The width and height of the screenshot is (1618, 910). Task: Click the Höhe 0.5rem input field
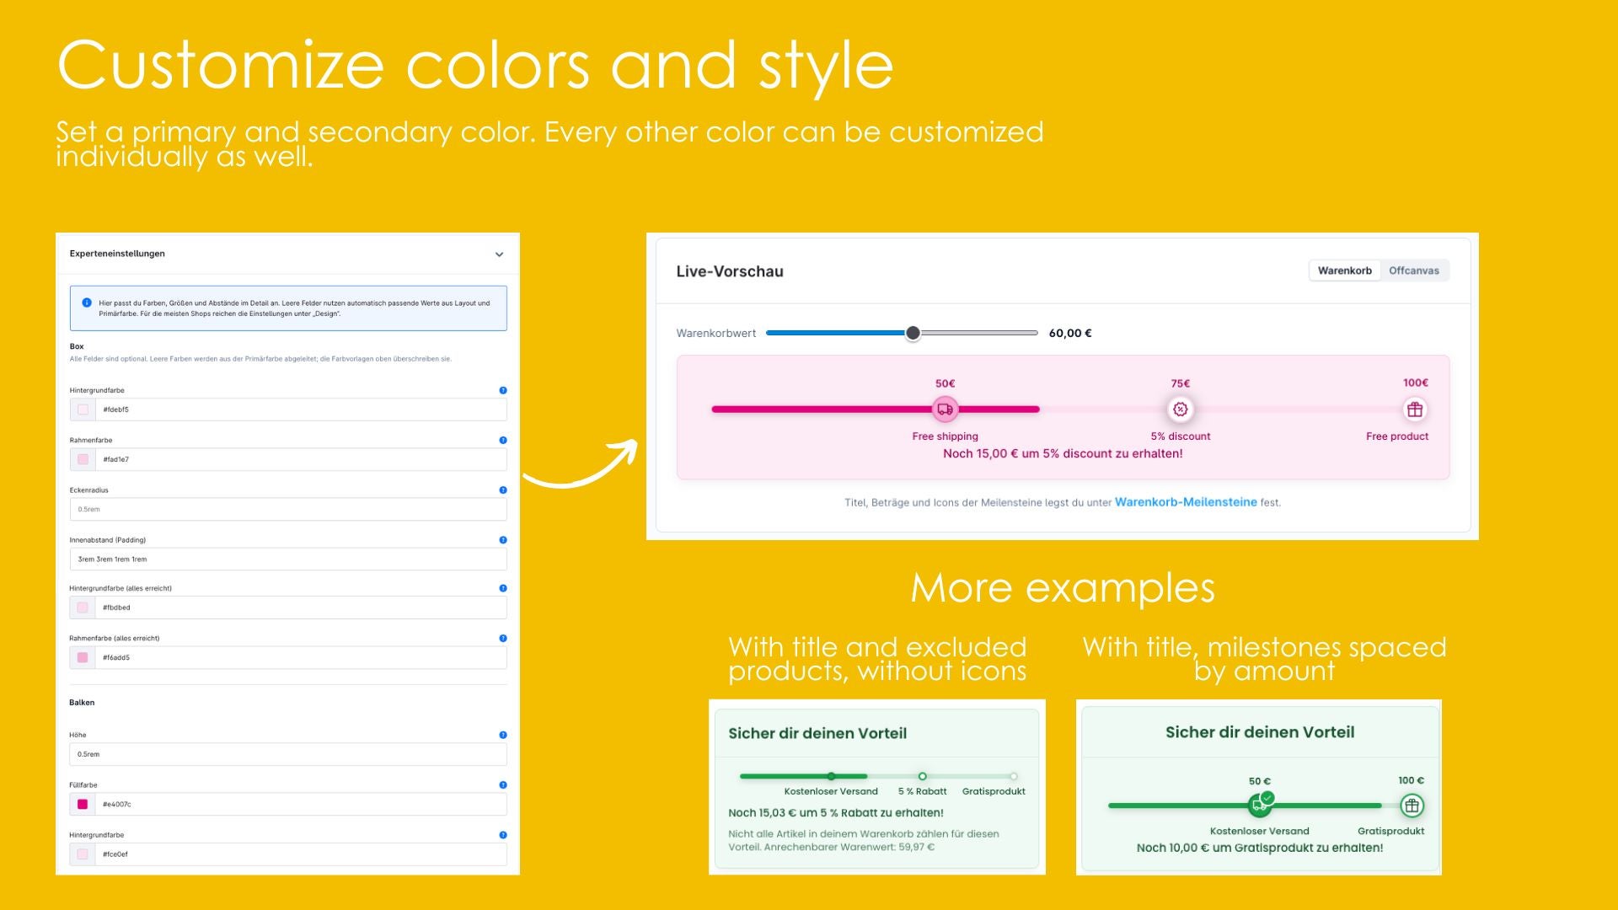click(288, 754)
